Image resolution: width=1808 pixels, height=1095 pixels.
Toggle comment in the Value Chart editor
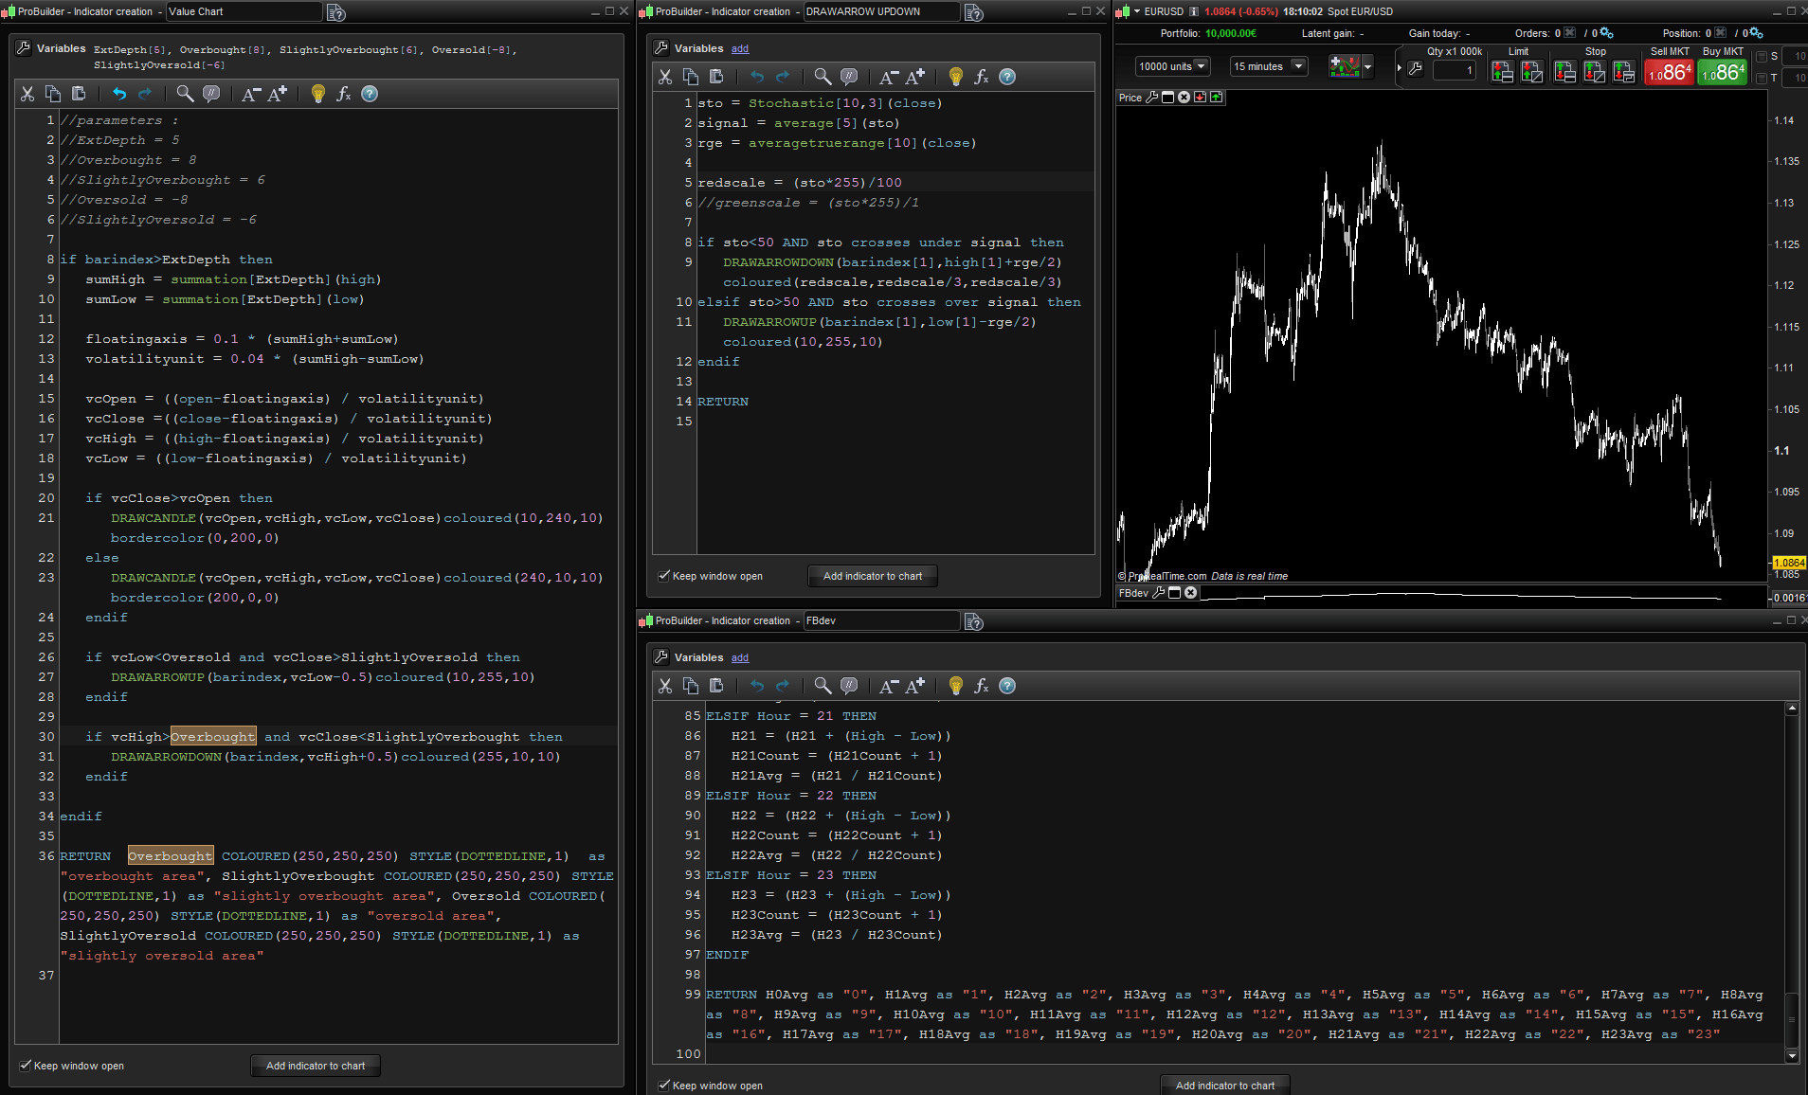coord(211,94)
